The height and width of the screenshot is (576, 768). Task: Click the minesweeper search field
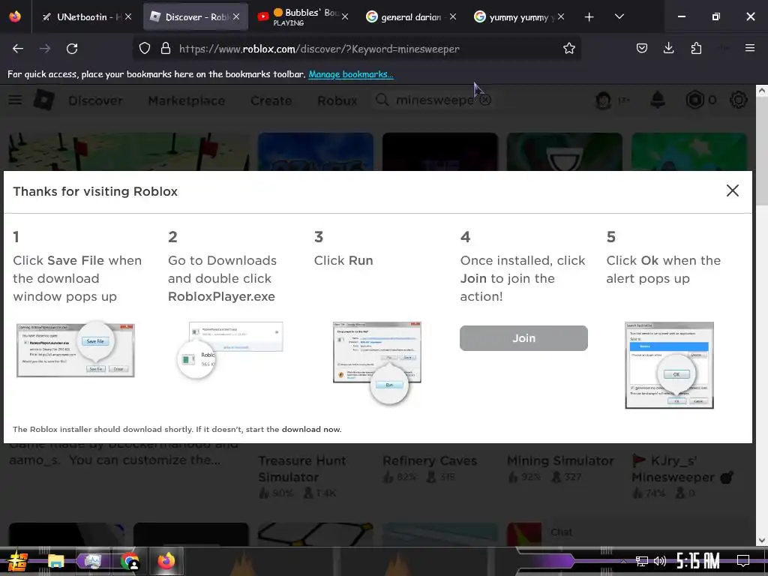[x=434, y=100]
